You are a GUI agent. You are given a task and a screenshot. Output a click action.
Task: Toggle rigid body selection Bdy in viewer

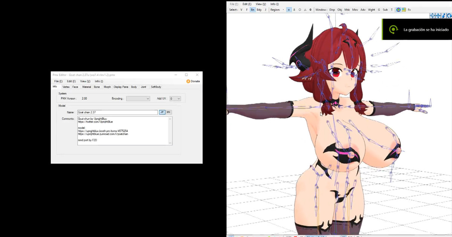(x=259, y=10)
